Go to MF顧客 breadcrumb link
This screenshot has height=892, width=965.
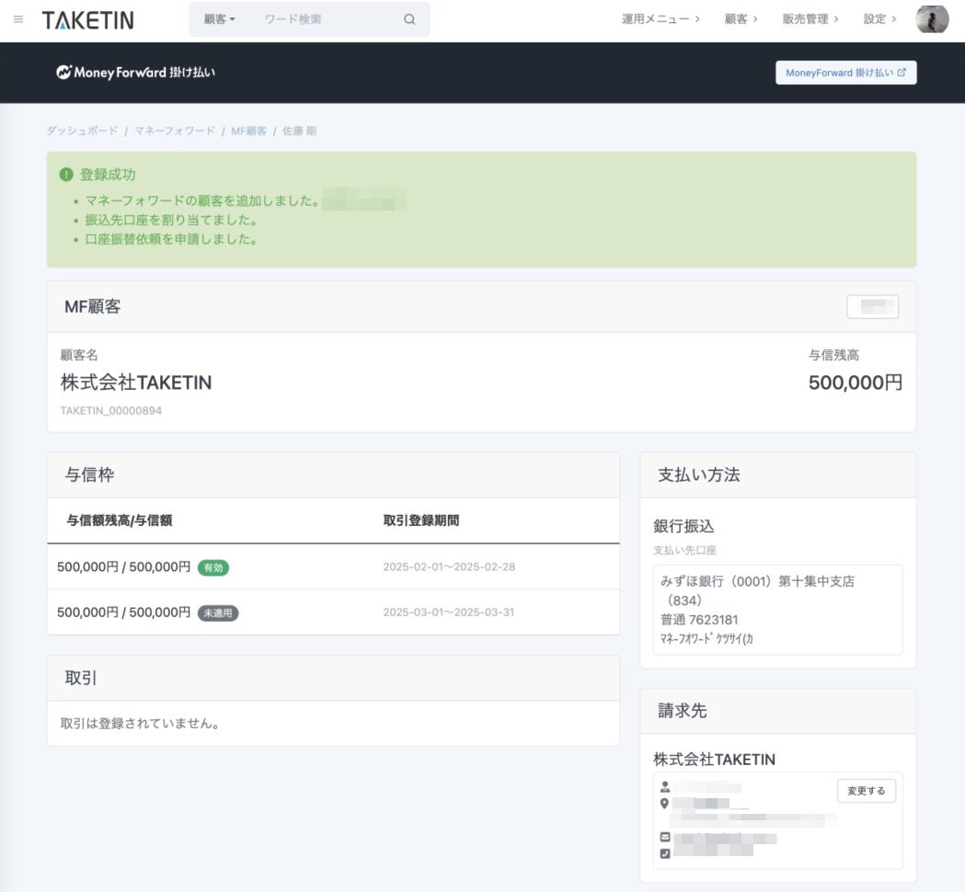248,131
